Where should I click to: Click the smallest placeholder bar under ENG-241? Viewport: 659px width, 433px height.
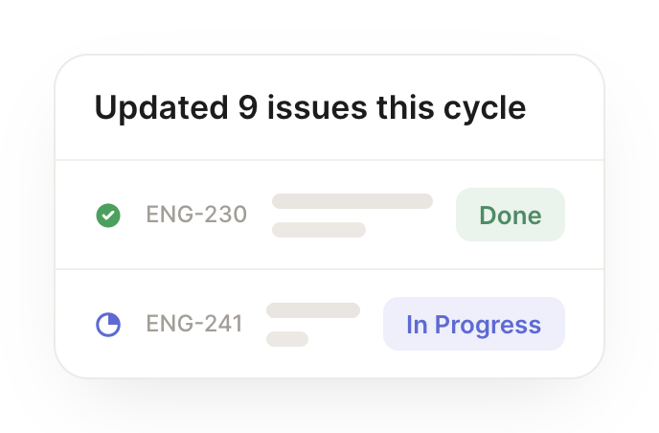(x=287, y=339)
